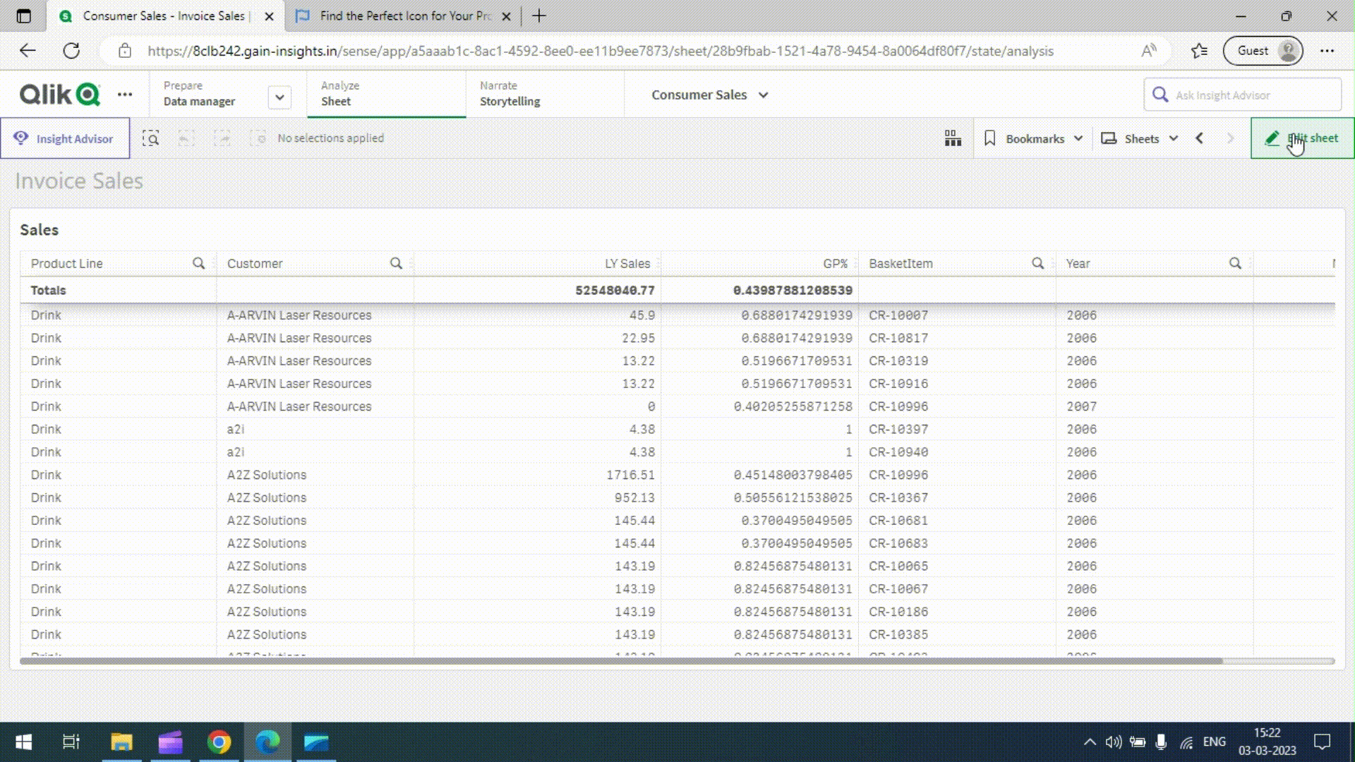1355x762 pixels.
Task: Click the Qlik logo
Action: coord(59,95)
